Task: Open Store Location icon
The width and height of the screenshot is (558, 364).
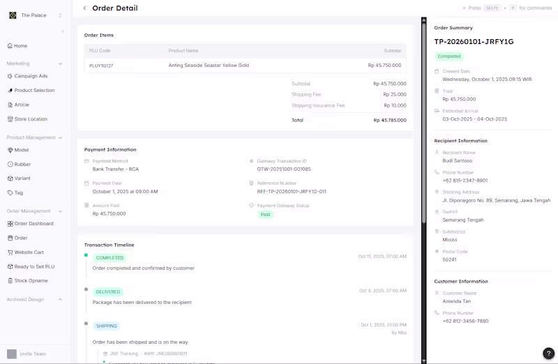Action: pos(10,119)
